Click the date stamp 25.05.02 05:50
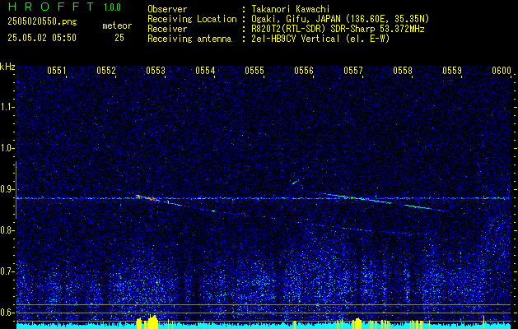 tap(42, 38)
